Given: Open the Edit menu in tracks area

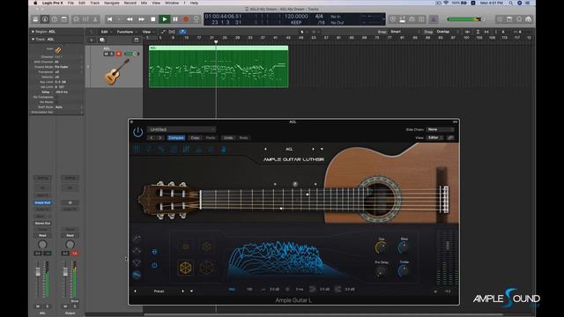Looking at the screenshot, I should point(104,32).
